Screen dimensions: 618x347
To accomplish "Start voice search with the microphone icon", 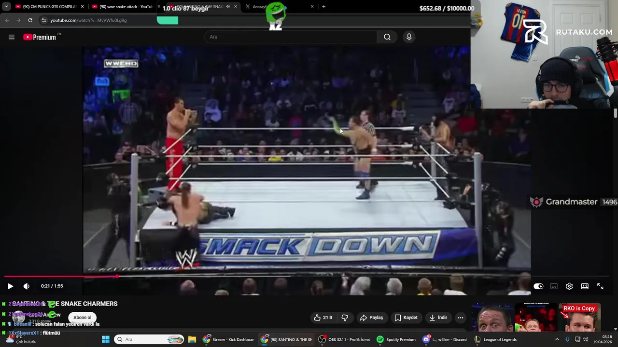I will point(409,37).
